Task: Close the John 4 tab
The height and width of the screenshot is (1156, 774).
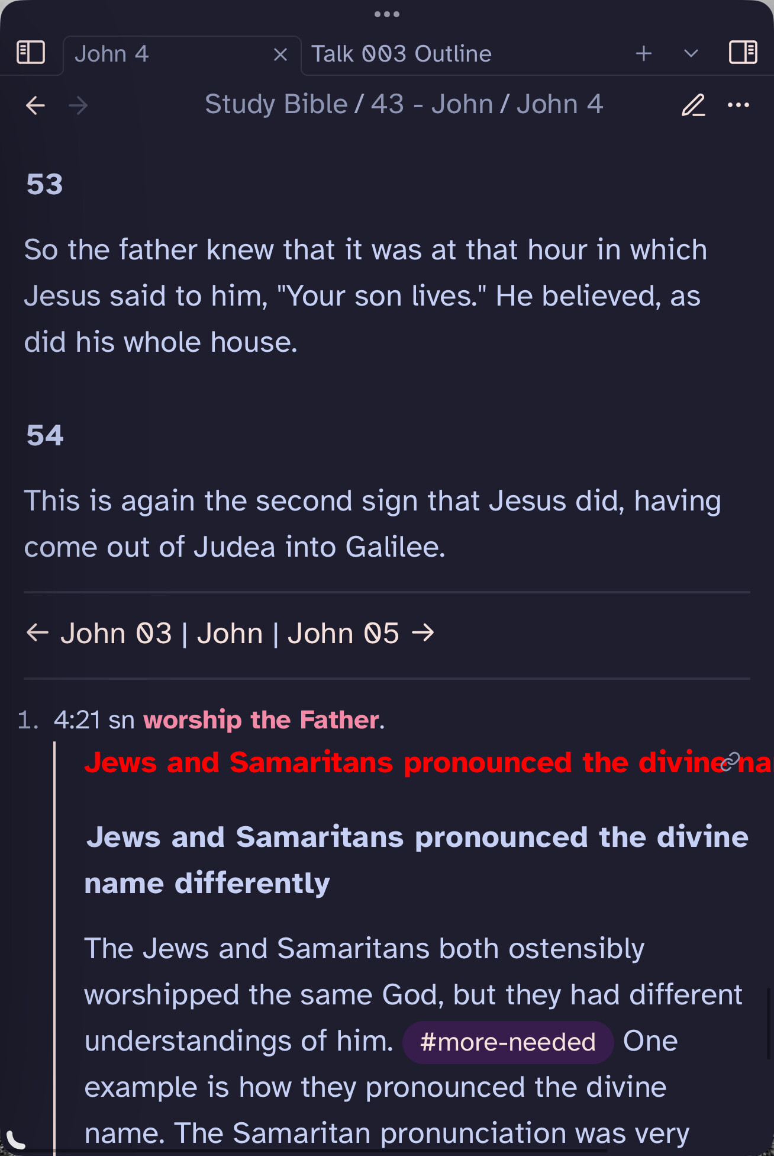Action: point(280,55)
